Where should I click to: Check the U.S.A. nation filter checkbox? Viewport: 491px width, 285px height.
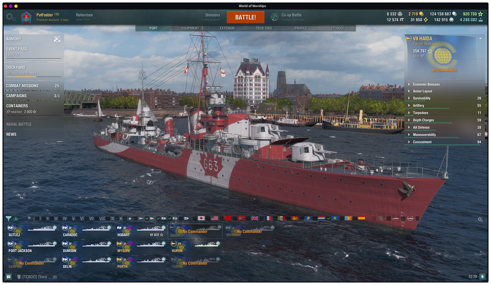tap(208, 219)
